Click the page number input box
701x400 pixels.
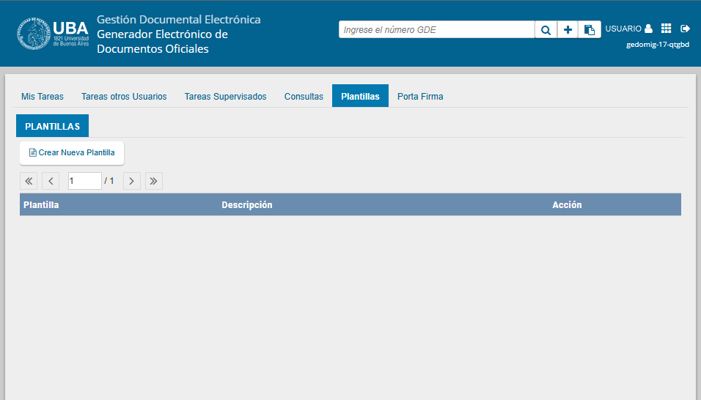click(x=84, y=181)
